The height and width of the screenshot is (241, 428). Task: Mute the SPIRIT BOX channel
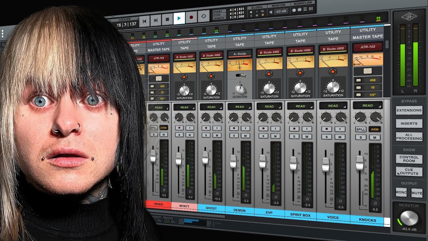click(307, 137)
